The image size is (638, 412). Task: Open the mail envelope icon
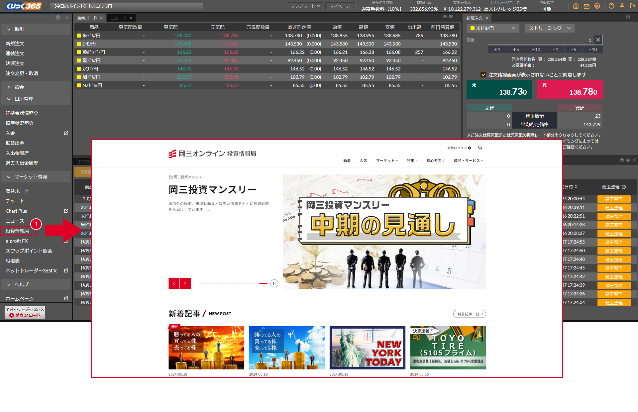click(586, 6)
